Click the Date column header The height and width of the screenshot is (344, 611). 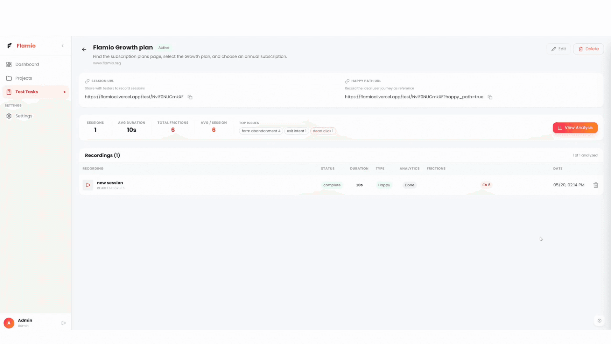(x=558, y=168)
